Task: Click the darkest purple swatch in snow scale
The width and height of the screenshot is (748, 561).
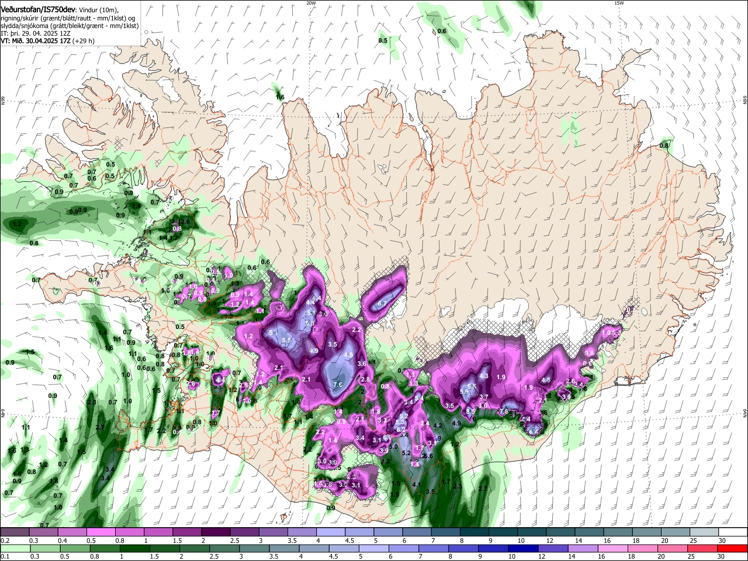Action: 216,532
